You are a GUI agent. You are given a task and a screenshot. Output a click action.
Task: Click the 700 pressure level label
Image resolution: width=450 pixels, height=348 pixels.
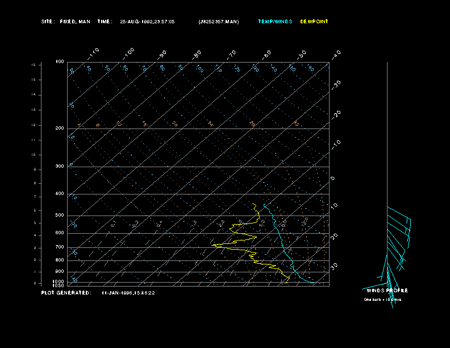(60, 247)
